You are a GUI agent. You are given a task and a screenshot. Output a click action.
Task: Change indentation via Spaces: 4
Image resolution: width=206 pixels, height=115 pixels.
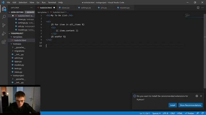(156, 113)
